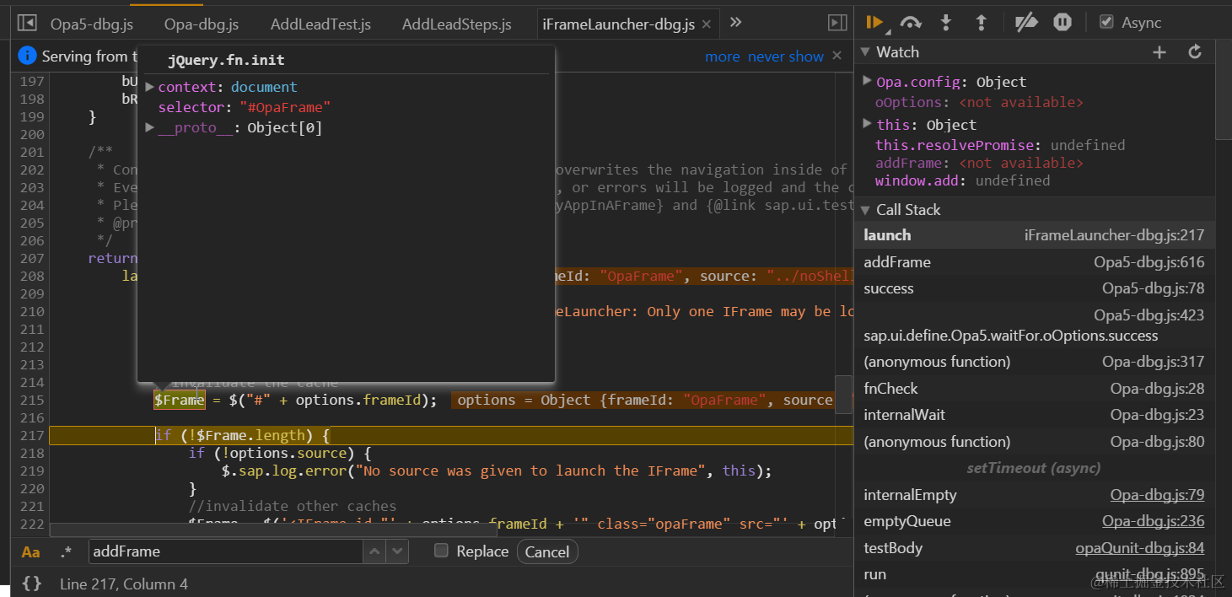
Task: Collapse the Watch section
Action: pos(864,52)
